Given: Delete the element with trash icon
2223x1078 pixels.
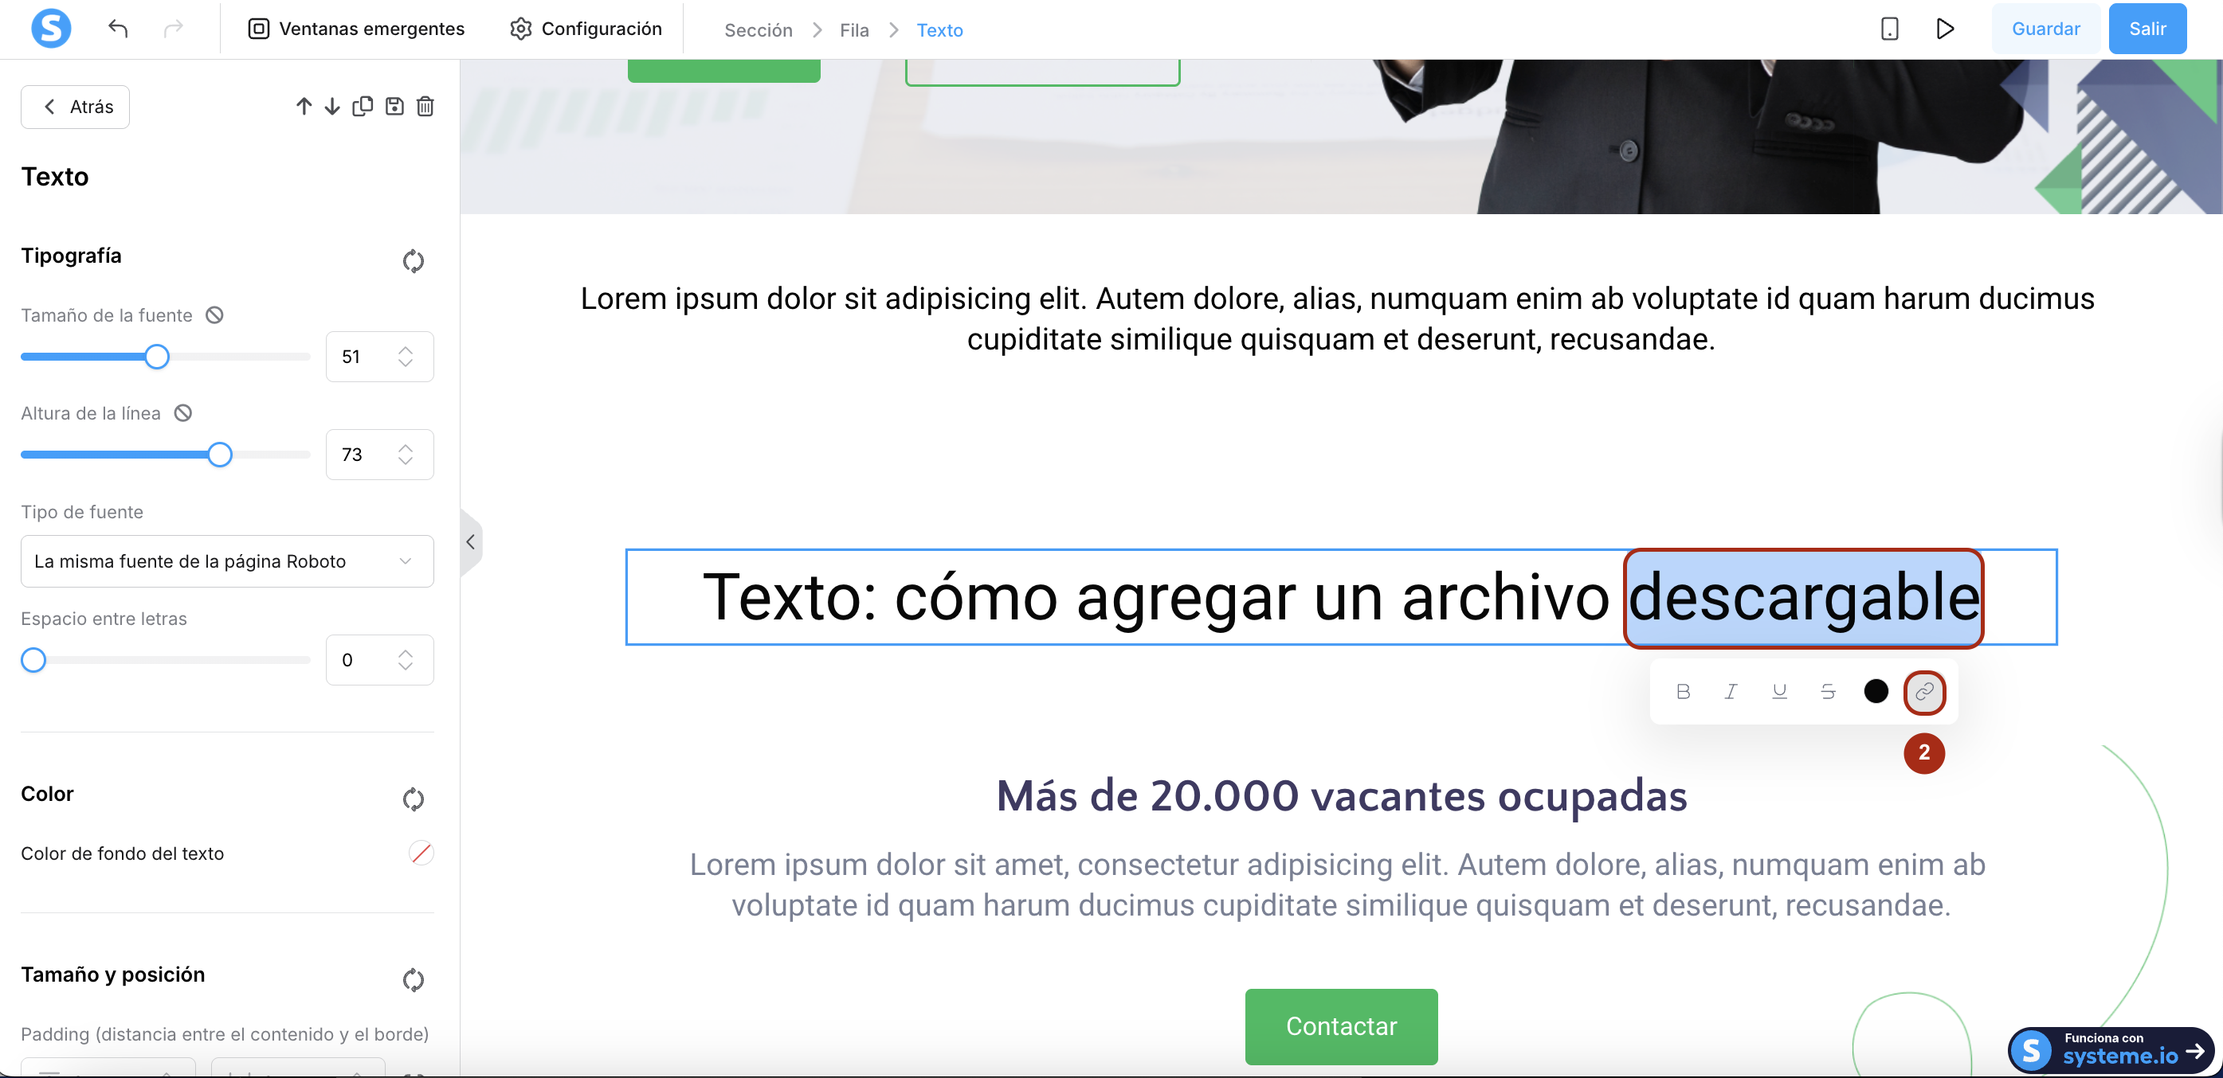Looking at the screenshot, I should [425, 106].
